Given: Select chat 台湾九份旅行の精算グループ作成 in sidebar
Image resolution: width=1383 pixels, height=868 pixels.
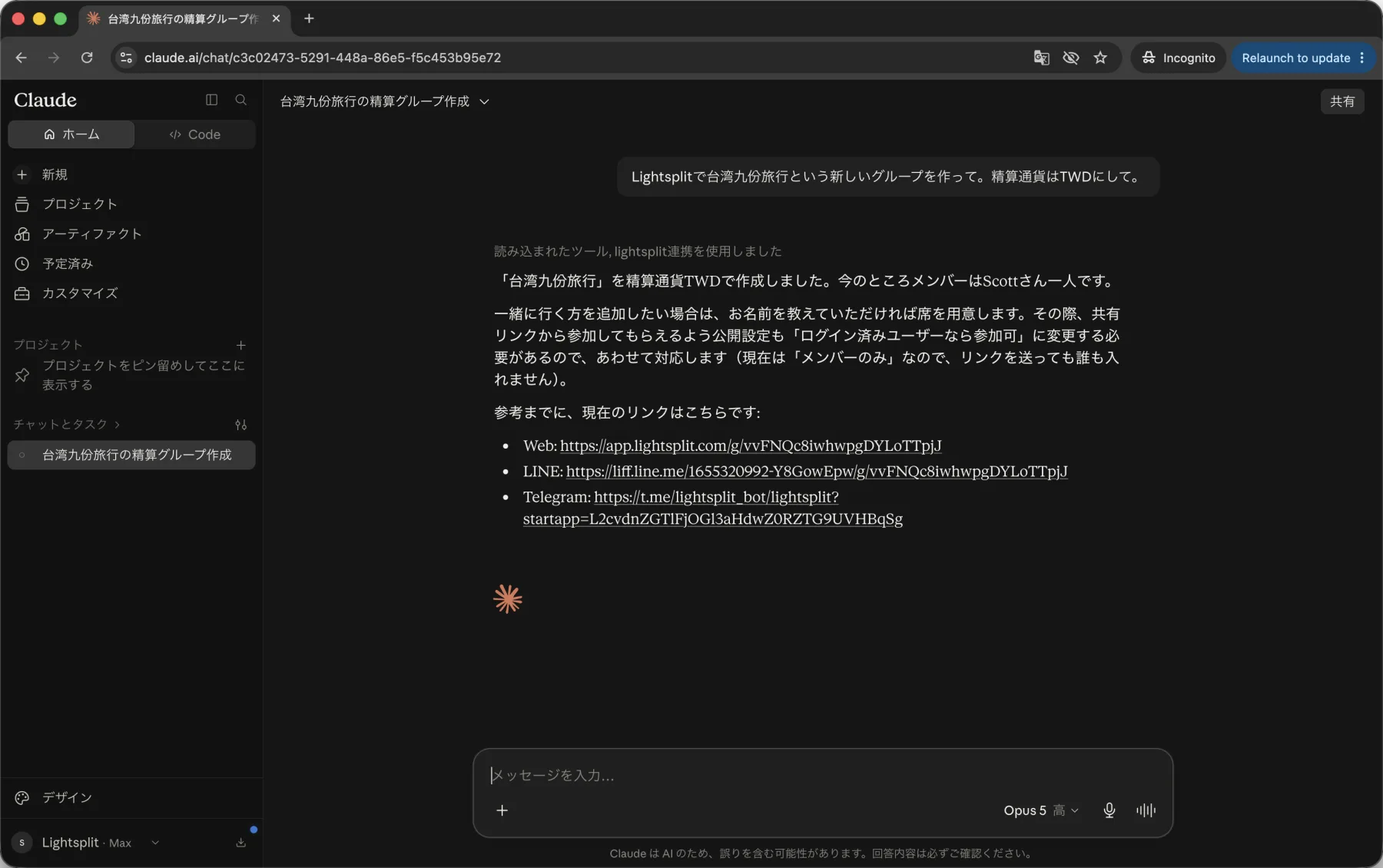Looking at the screenshot, I should [131, 455].
